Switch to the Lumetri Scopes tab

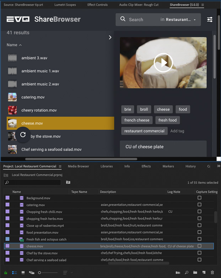click(x=65, y=5)
